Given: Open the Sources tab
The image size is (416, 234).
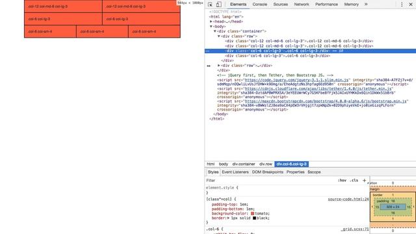Looking at the screenshot, I should point(280,5).
